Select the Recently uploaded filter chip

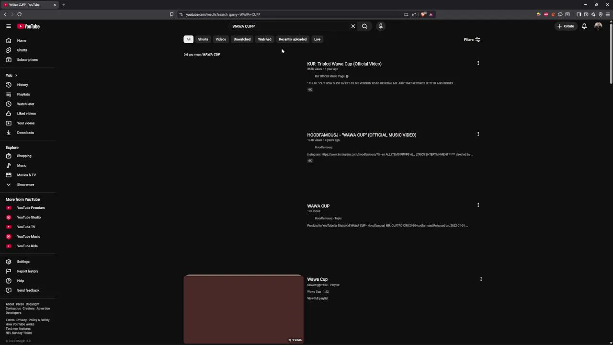(293, 39)
